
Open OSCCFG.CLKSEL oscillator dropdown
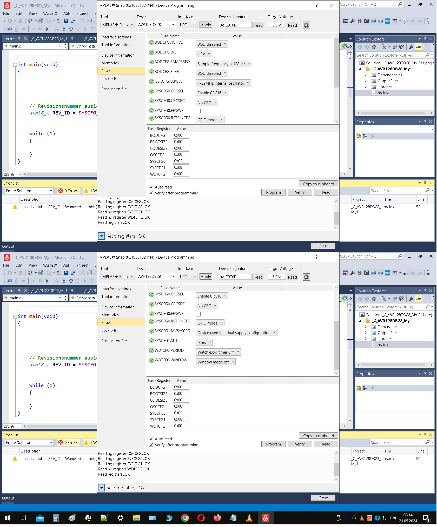click(x=223, y=83)
